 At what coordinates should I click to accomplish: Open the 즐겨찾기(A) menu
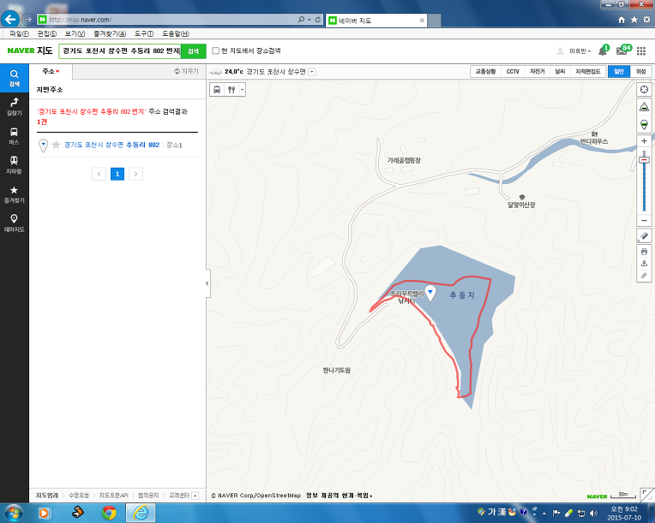pos(110,33)
